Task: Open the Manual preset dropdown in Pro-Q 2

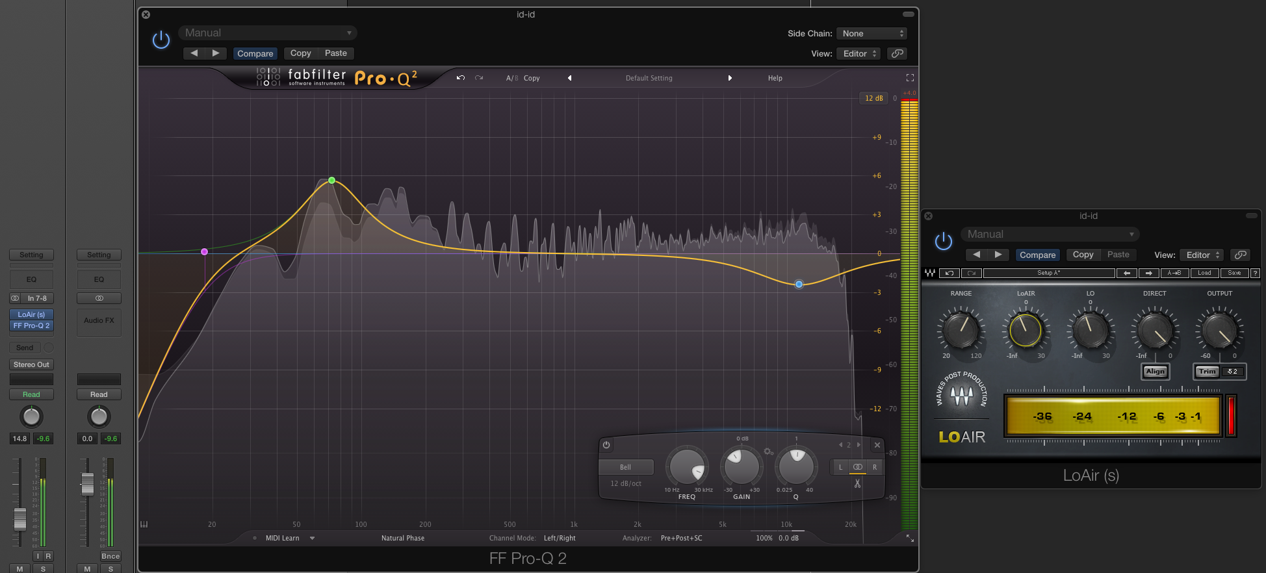Action: tap(268, 32)
